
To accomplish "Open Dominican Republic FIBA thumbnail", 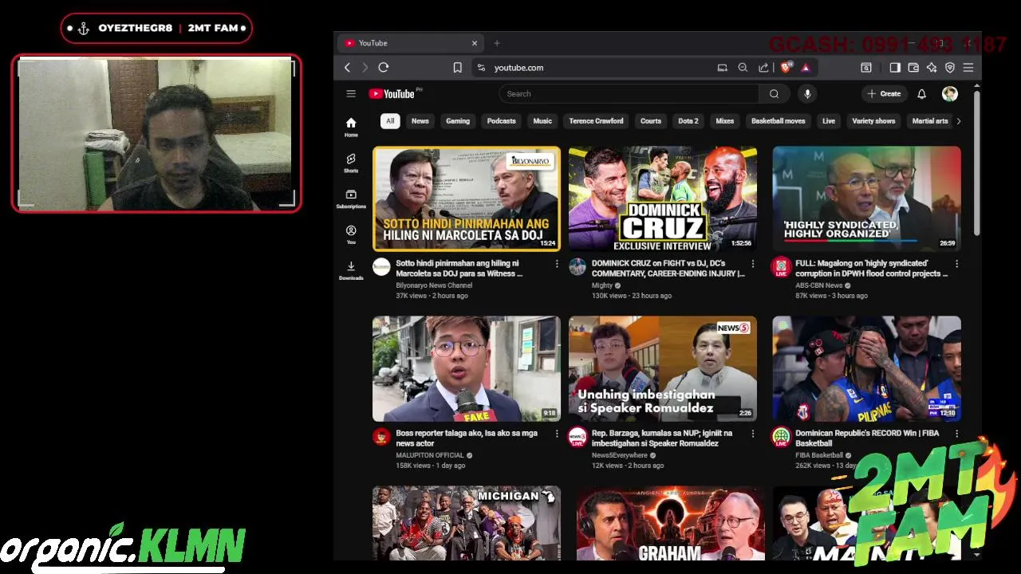I will [866, 368].
